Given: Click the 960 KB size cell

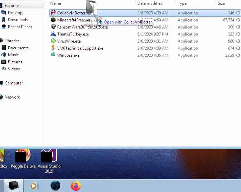Looking at the screenshot, I should (234, 41).
